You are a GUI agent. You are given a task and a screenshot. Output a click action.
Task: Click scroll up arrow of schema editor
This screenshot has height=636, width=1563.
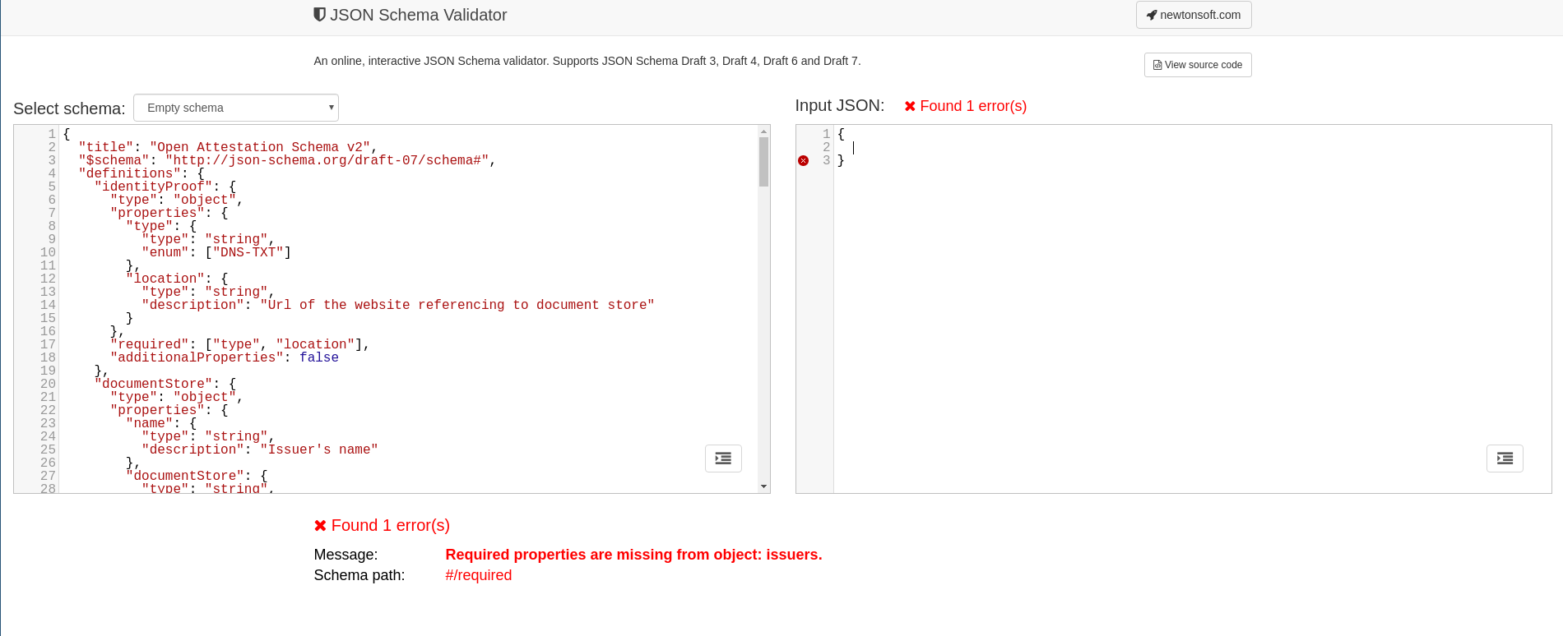(x=763, y=131)
